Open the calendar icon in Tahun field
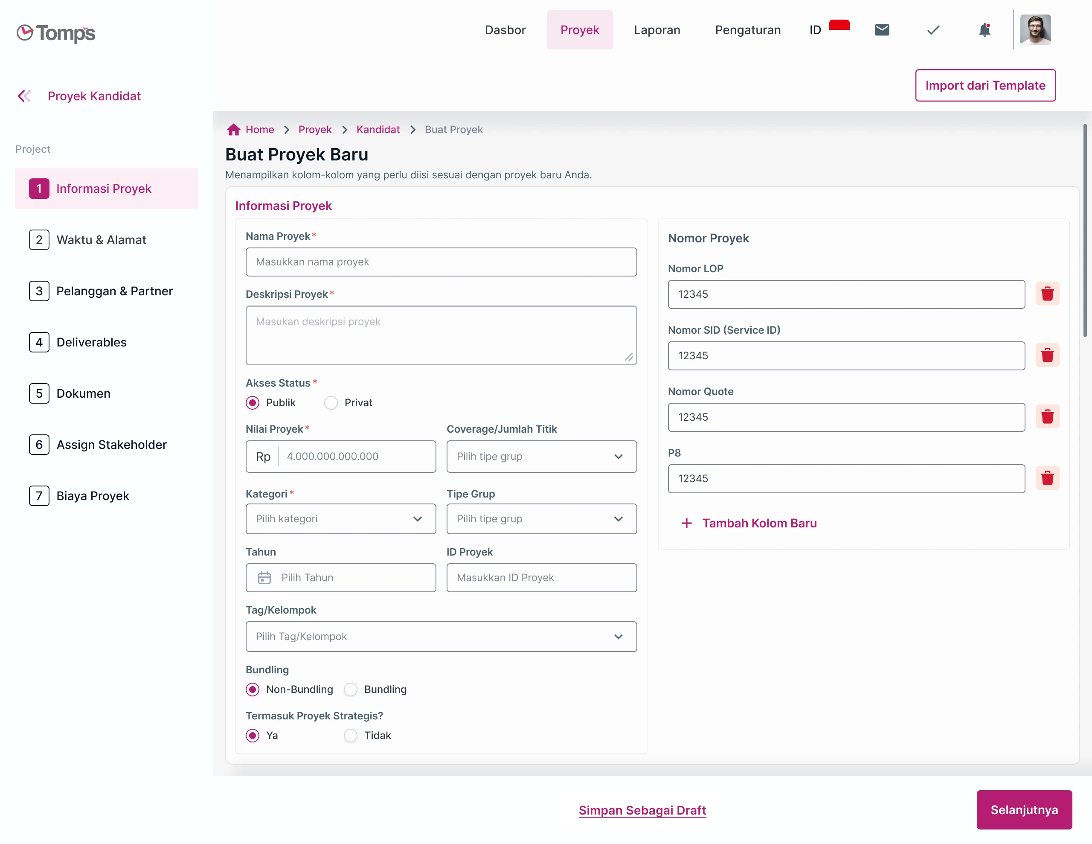 (265, 577)
